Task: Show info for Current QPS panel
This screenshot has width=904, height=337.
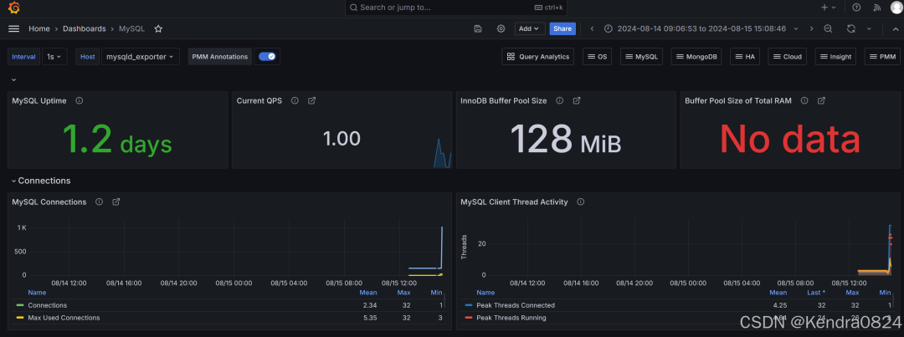Action: point(295,100)
